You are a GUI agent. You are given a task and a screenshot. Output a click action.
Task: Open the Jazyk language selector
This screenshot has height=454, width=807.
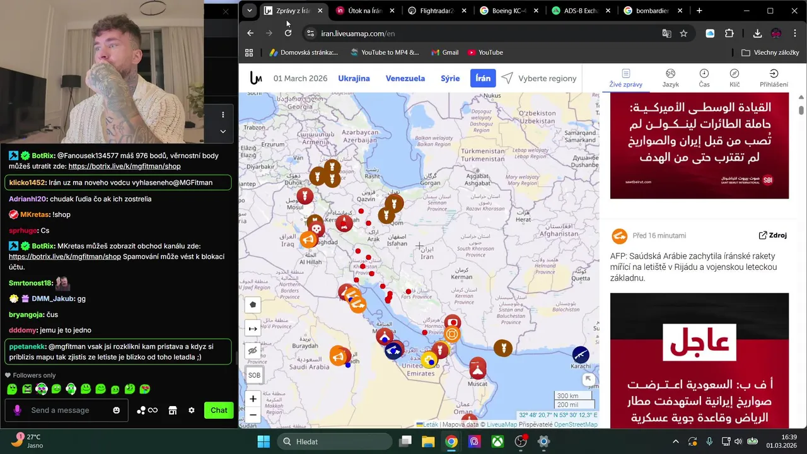(671, 78)
